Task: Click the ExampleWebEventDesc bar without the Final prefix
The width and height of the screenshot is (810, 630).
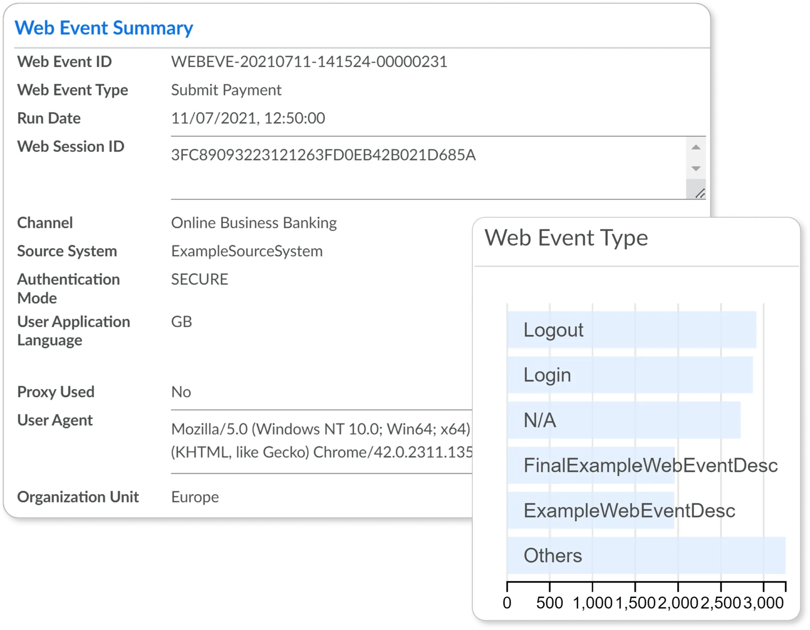Action: (591, 510)
